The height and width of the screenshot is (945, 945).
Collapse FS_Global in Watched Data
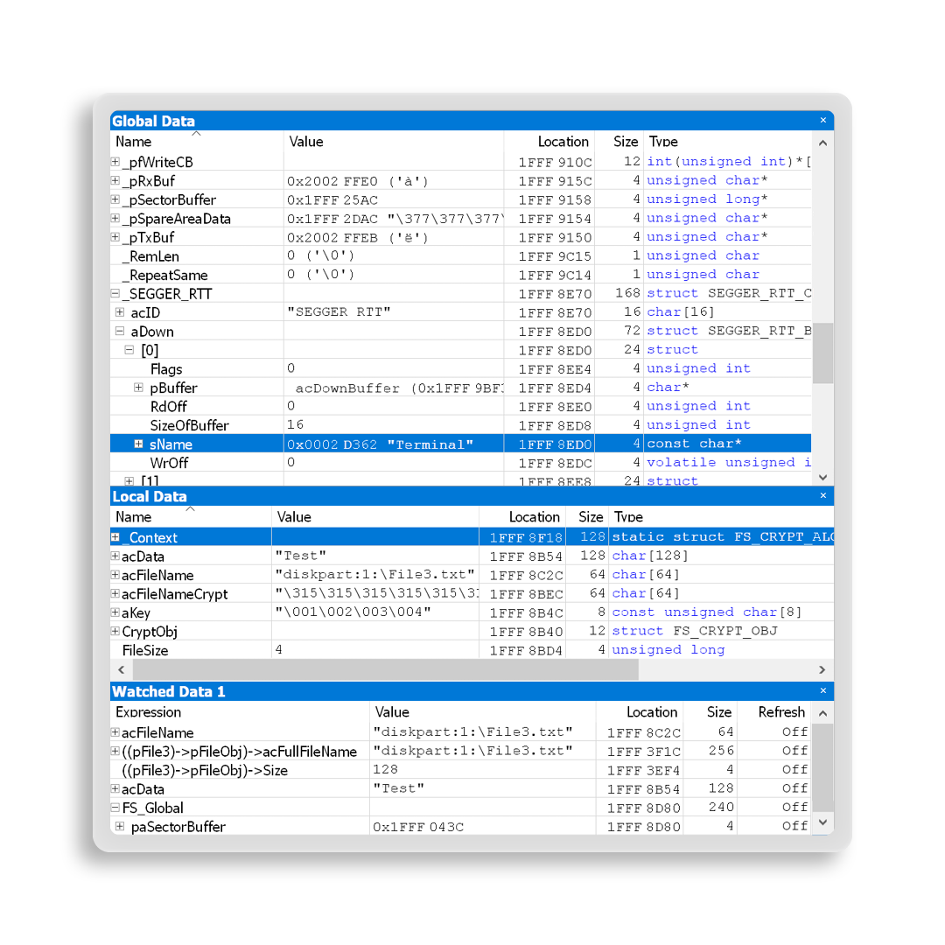coord(115,808)
